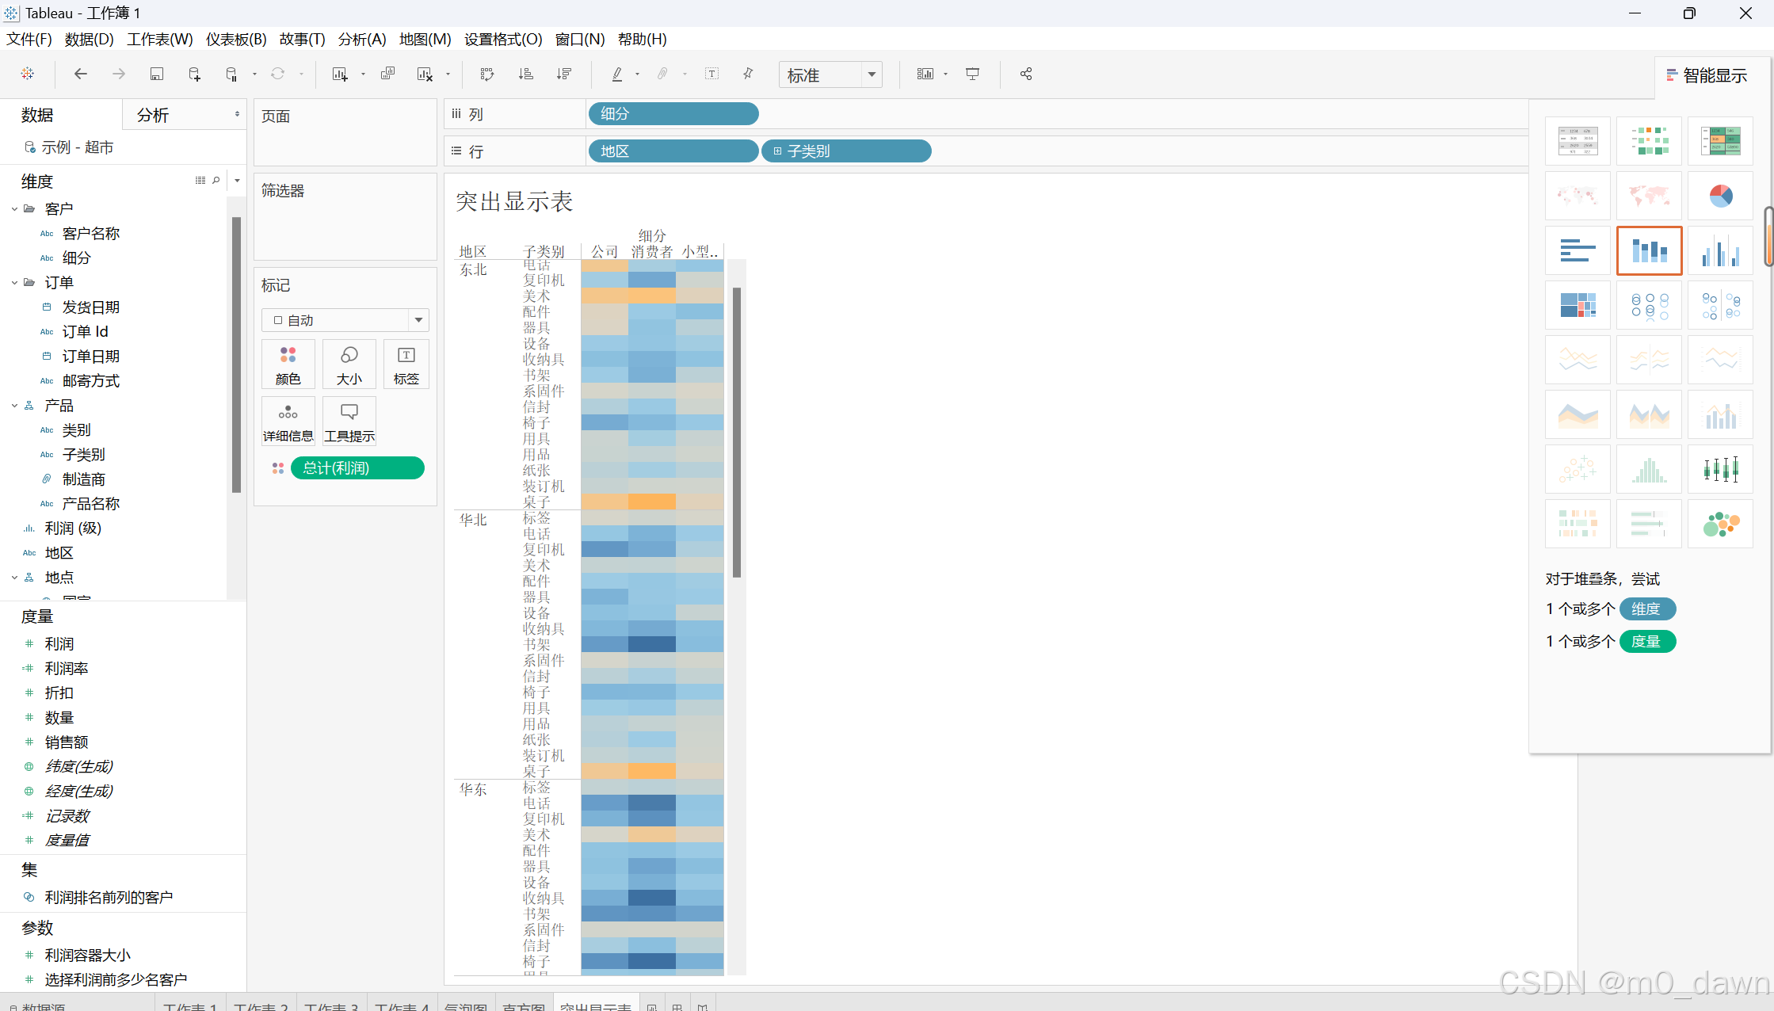Open the 分析(A) menu
The height and width of the screenshot is (1011, 1774).
361,39
